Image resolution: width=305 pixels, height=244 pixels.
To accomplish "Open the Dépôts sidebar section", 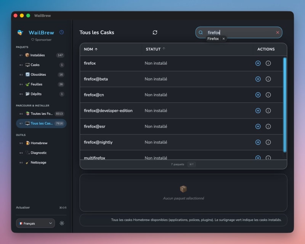I will tap(41, 94).
